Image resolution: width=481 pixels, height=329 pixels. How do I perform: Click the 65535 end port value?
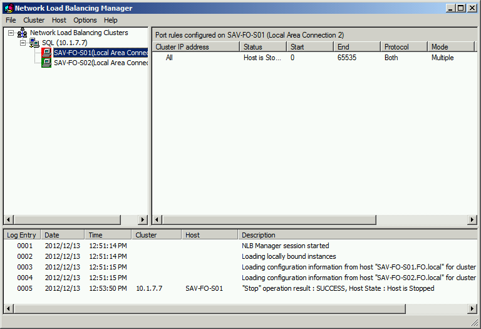(x=347, y=58)
